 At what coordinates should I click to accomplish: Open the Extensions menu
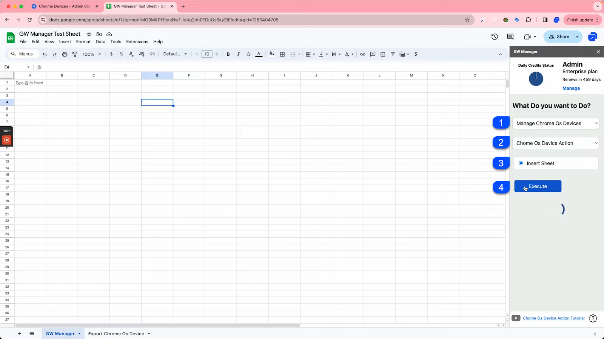(137, 42)
